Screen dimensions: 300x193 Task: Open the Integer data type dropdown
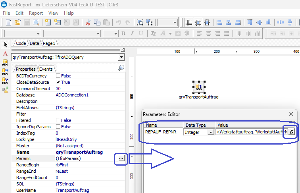click(x=211, y=132)
